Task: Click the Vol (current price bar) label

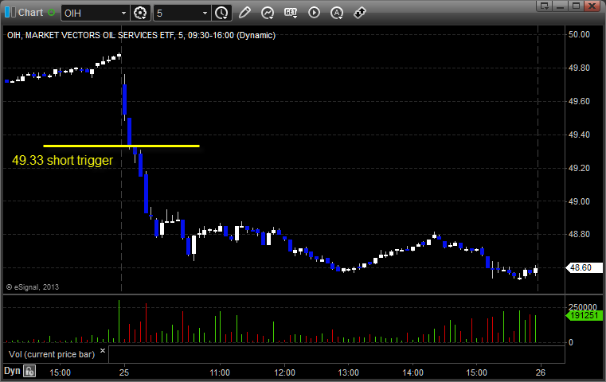Action: coord(52,354)
